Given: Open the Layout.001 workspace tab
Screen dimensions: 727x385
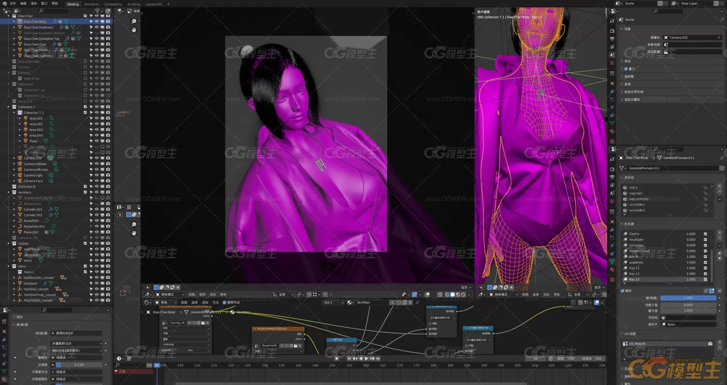Looking at the screenshot, I should 155,4.
